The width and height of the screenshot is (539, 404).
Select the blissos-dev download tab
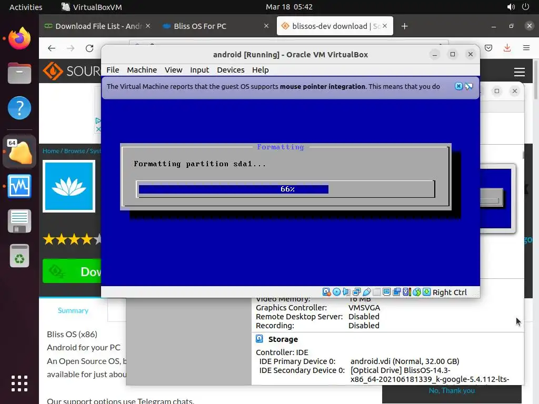pos(335,26)
